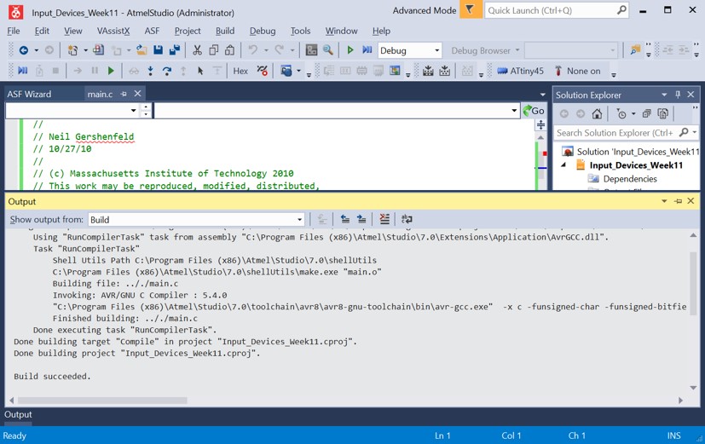Viewport: 705px width, 444px height.
Task: Start debugging with the green play icon
Action: point(350,50)
